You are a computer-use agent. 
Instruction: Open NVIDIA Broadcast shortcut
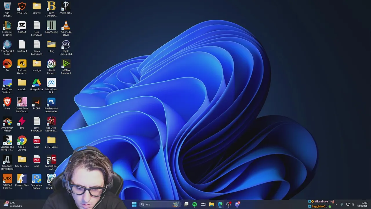[66, 66]
